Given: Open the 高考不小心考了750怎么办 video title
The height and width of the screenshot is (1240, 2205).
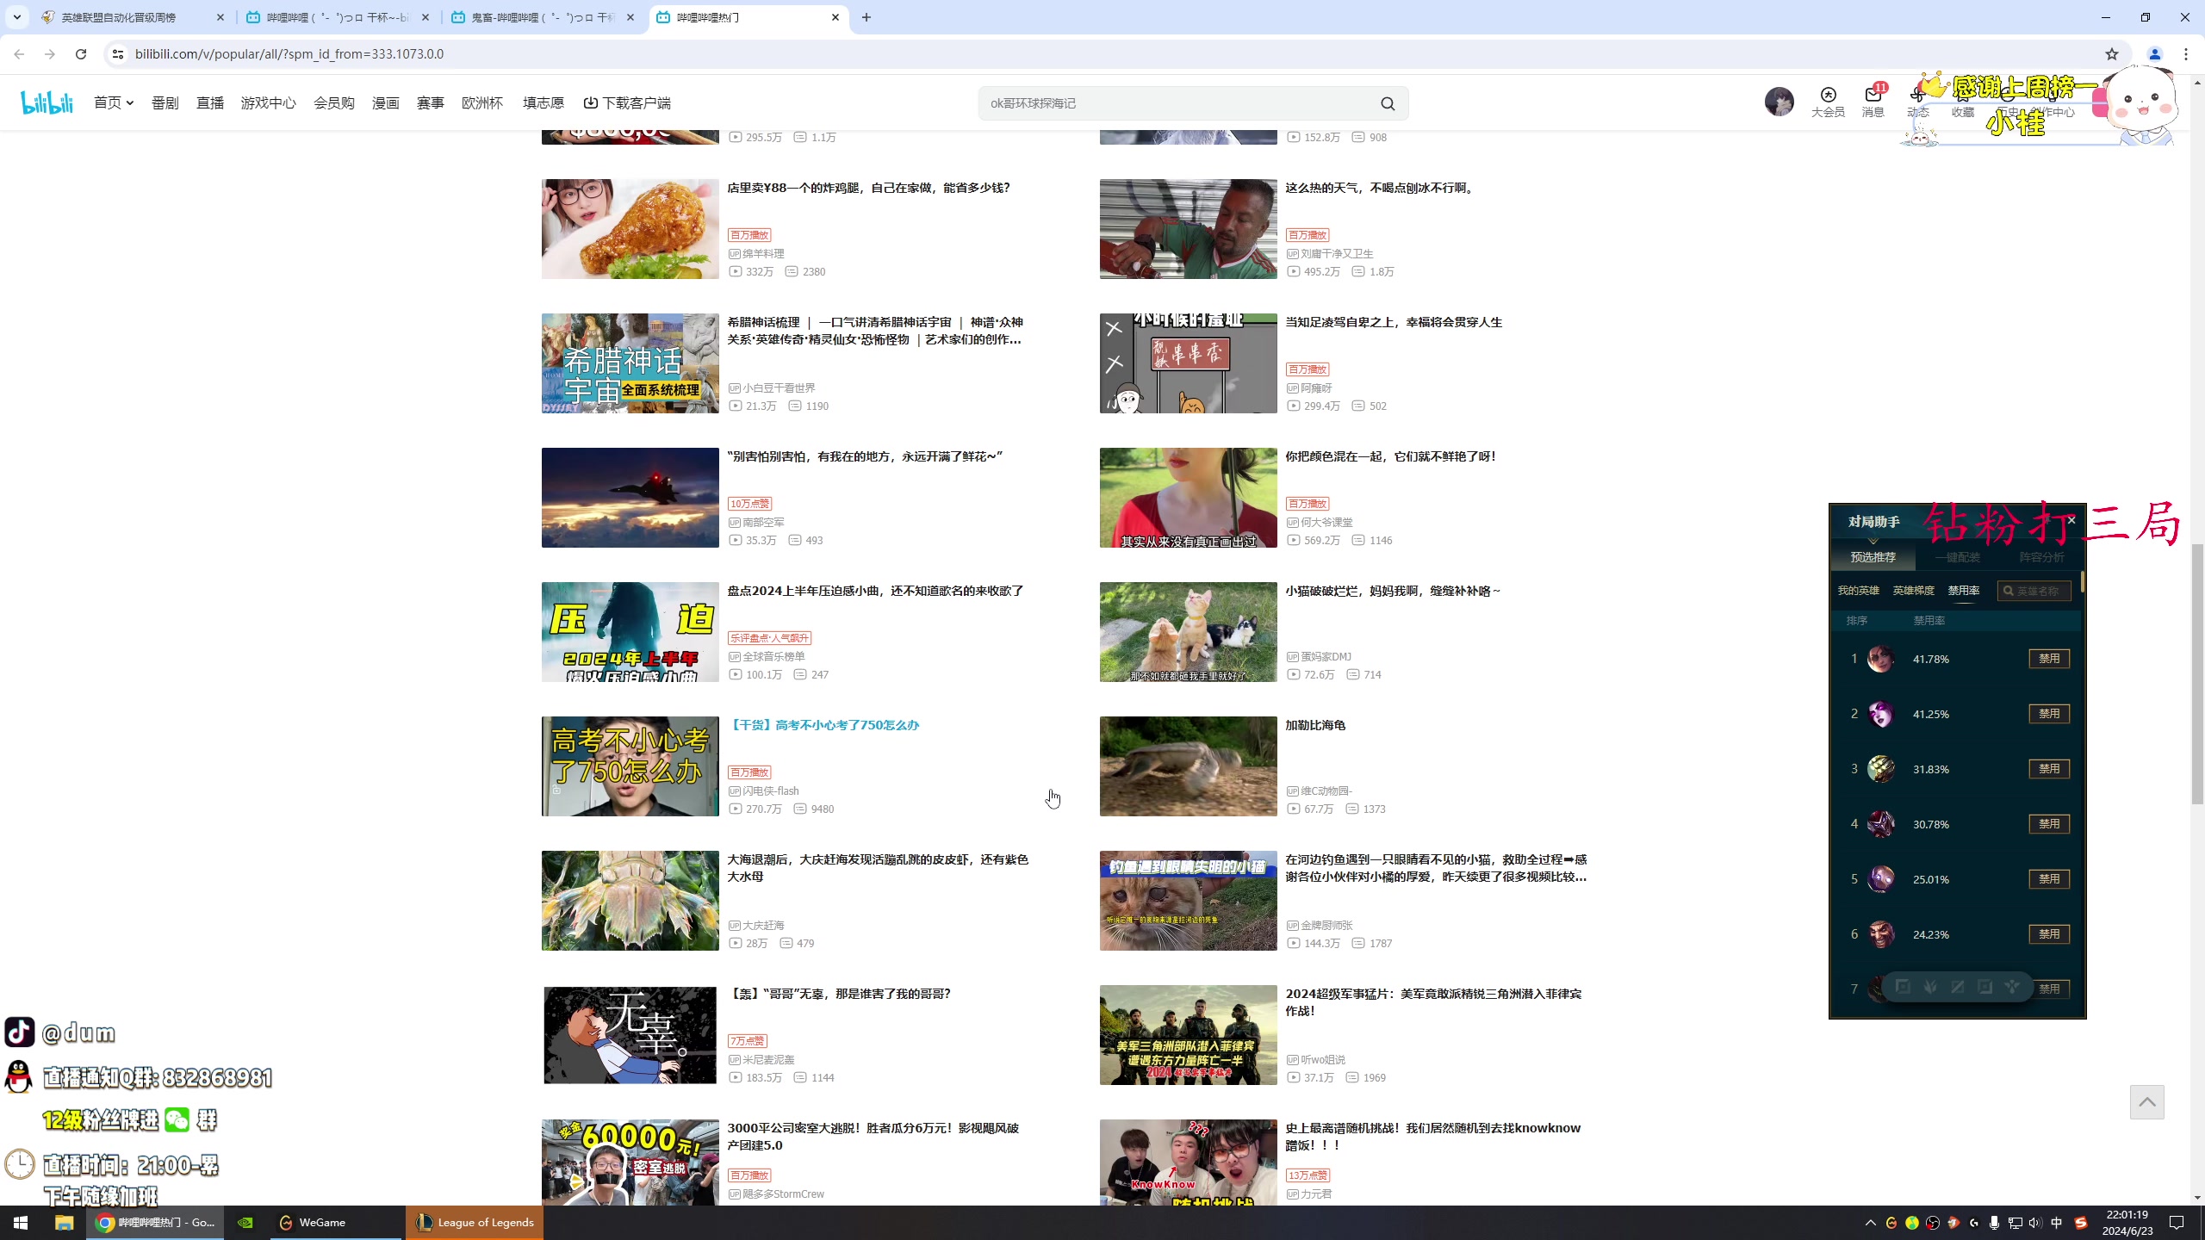Looking at the screenshot, I should pyautogui.click(x=823, y=725).
